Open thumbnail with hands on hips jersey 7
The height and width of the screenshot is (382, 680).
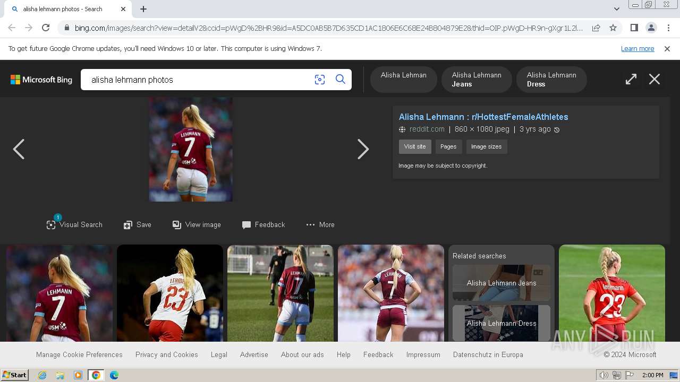click(391, 293)
